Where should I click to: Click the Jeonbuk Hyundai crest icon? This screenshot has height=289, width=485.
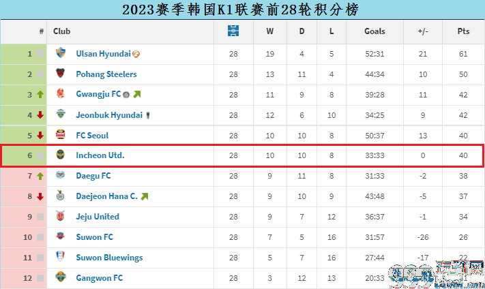pos(61,114)
